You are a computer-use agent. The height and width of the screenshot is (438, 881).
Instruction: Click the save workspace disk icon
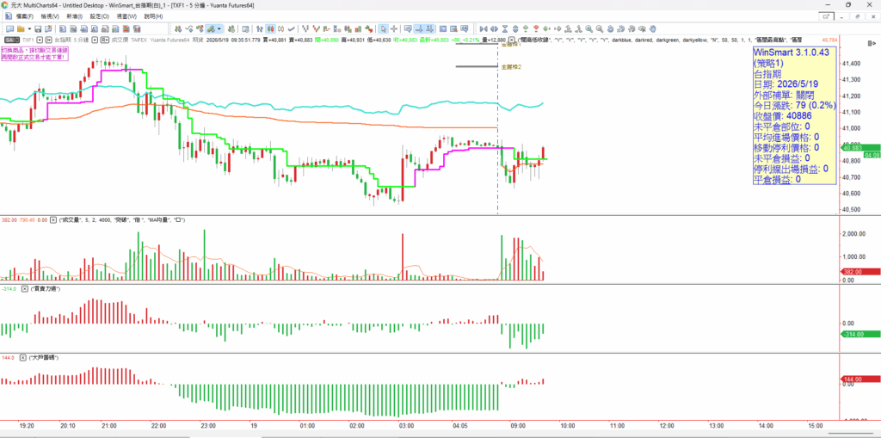pyautogui.click(x=38, y=28)
